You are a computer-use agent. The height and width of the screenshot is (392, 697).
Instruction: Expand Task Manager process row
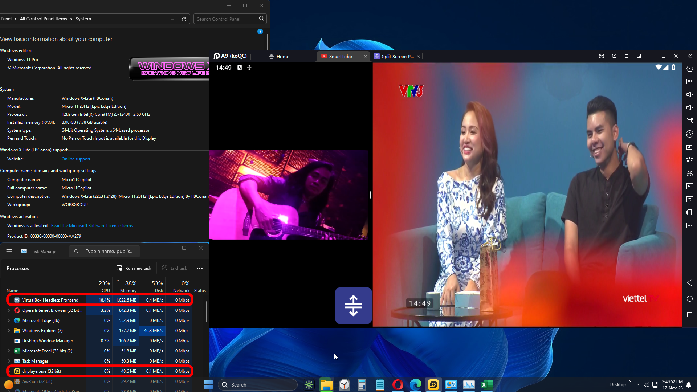(x=9, y=361)
